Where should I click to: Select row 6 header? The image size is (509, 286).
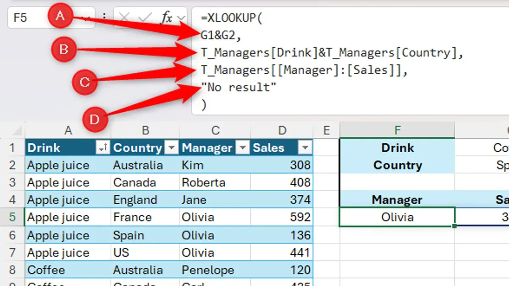(12, 235)
